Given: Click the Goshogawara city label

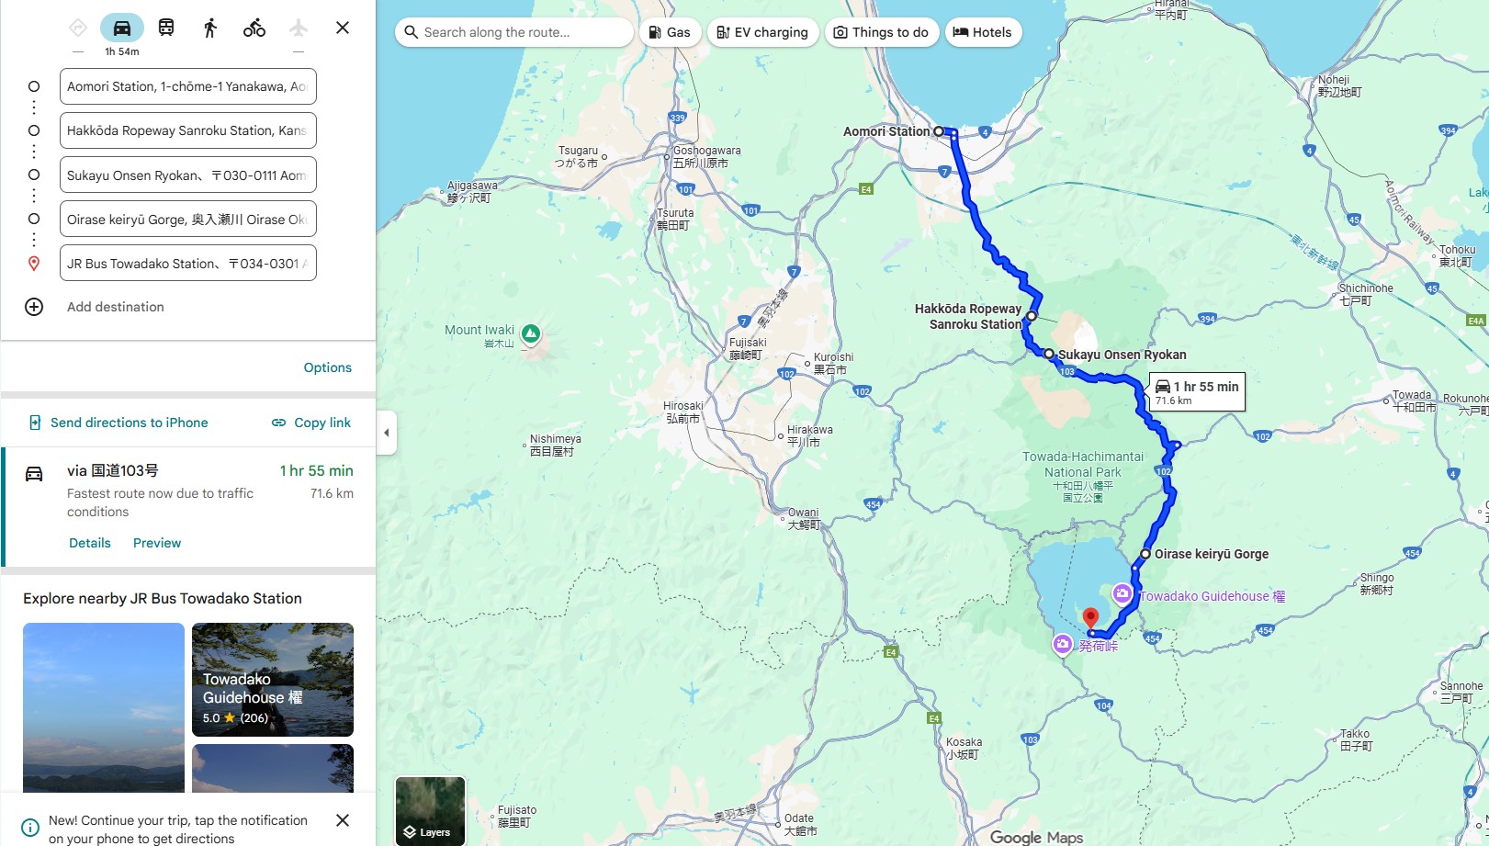Looking at the screenshot, I should (706, 157).
